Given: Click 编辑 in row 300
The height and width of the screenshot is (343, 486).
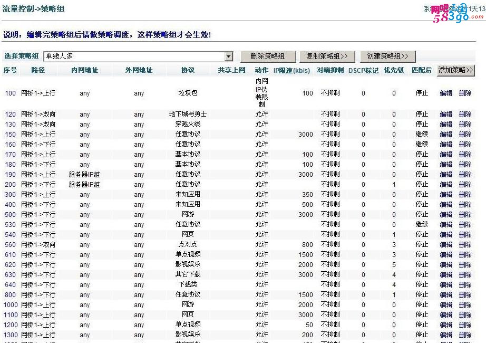Looking at the screenshot, I should [446, 194].
